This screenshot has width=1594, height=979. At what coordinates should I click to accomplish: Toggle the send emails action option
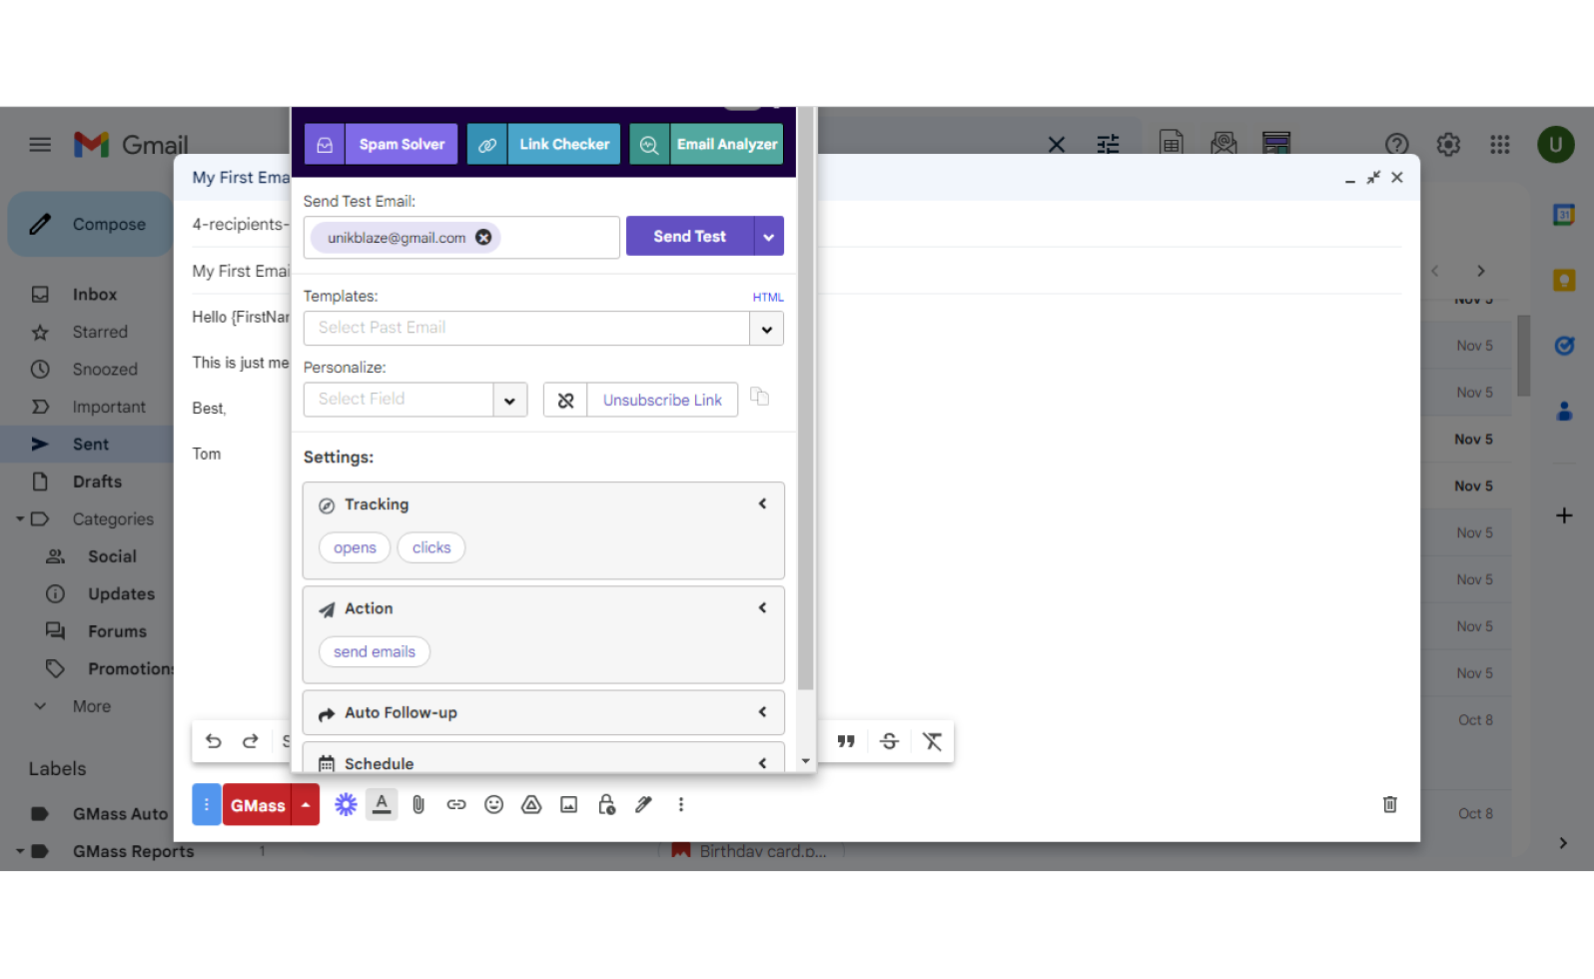[375, 651]
